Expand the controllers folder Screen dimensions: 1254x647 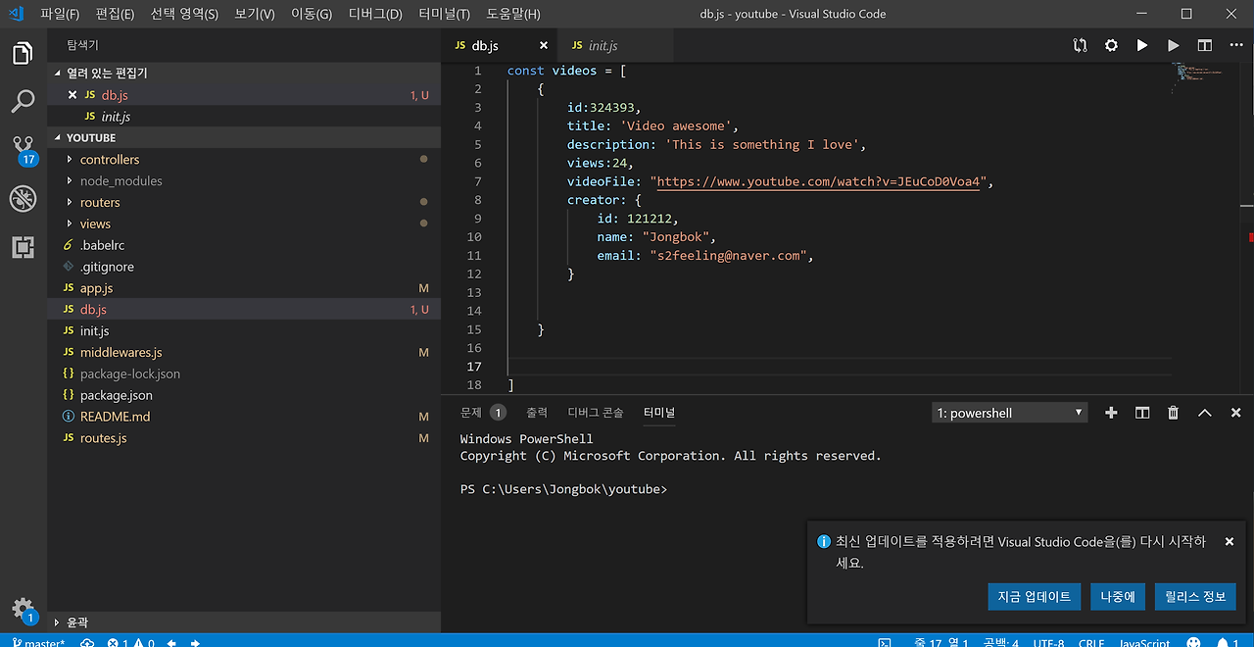(109, 160)
